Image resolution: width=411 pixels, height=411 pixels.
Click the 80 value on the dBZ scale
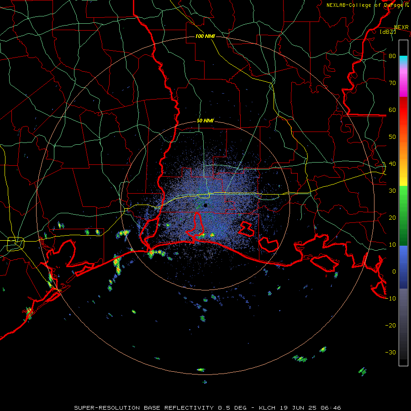click(392, 56)
